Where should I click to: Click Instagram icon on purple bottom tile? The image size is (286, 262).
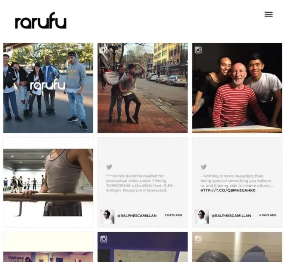click(x=103, y=239)
